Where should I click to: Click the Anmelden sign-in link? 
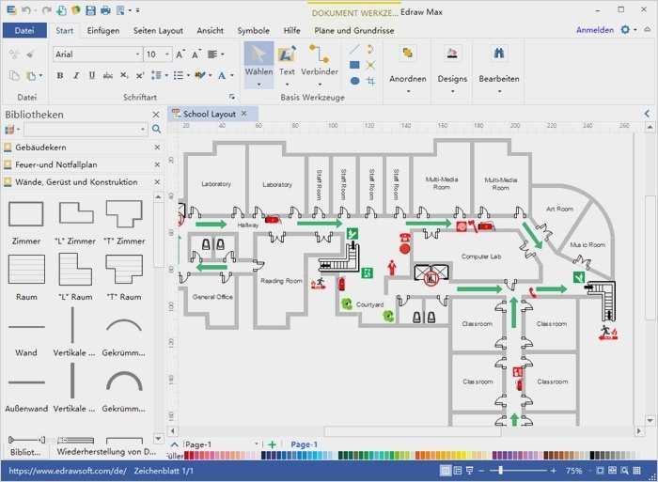(x=594, y=30)
